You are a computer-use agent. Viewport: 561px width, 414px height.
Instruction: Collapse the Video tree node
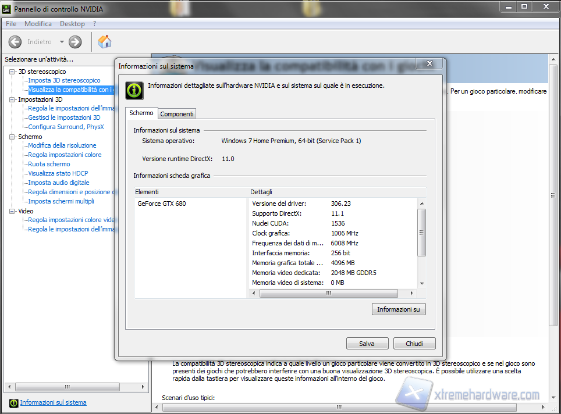[12, 211]
